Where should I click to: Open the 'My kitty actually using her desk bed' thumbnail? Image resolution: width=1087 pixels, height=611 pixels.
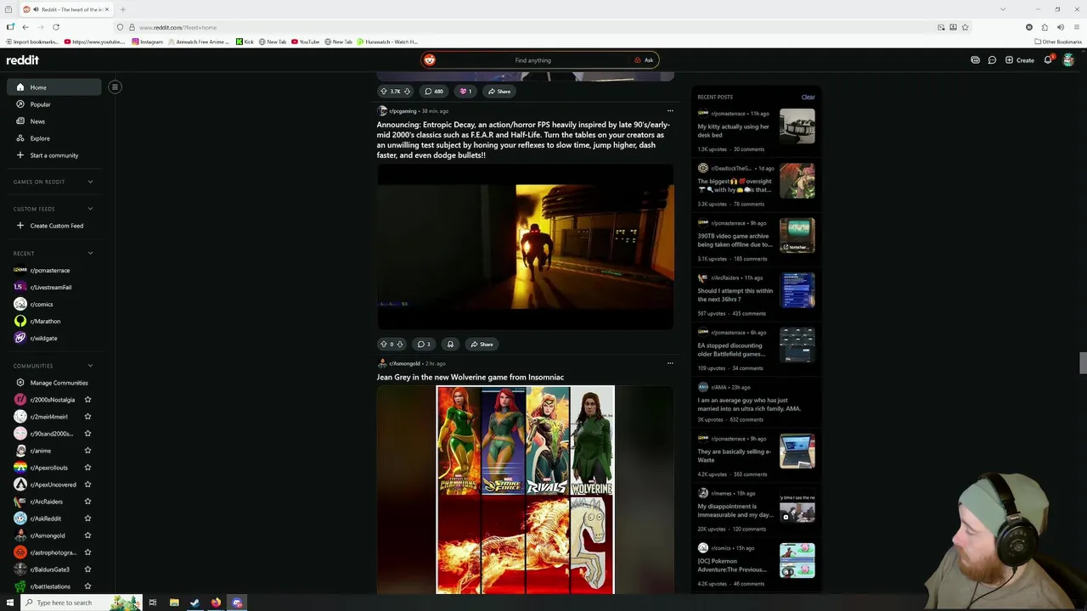(x=797, y=126)
